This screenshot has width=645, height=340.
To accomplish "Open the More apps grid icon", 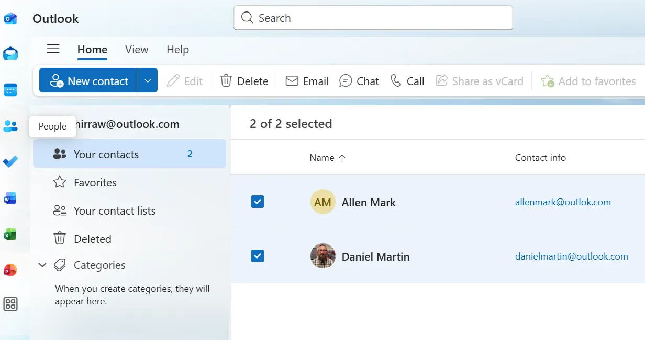I will click(10, 304).
